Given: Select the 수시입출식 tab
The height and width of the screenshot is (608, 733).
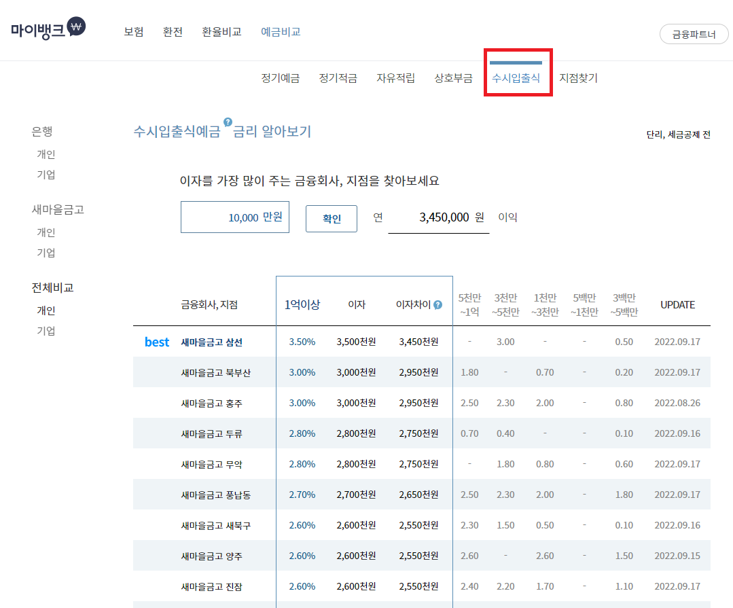Looking at the screenshot, I should pyautogui.click(x=516, y=78).
